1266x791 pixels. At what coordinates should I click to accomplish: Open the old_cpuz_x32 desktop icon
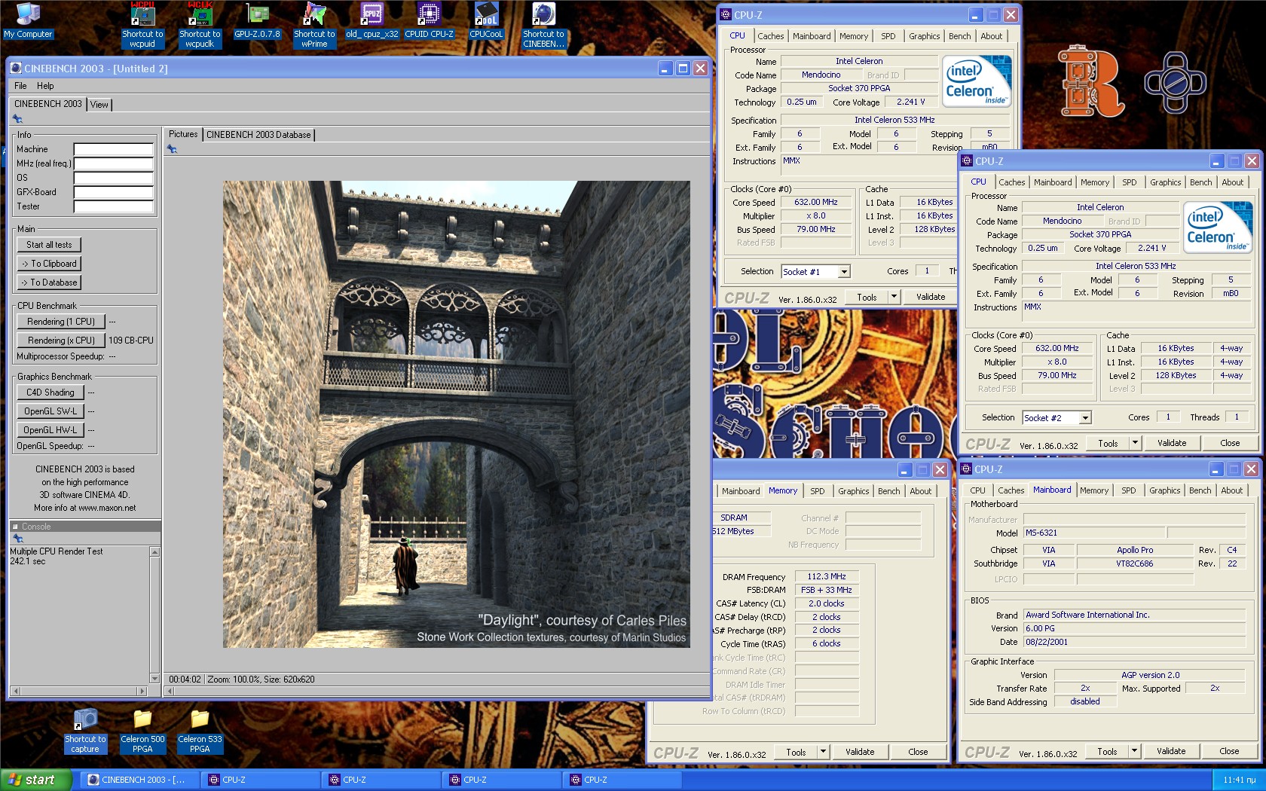pos(372,21)
